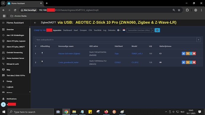Open the Extensies tab
Screen dimensions: 205x115
tap(112, 30)
